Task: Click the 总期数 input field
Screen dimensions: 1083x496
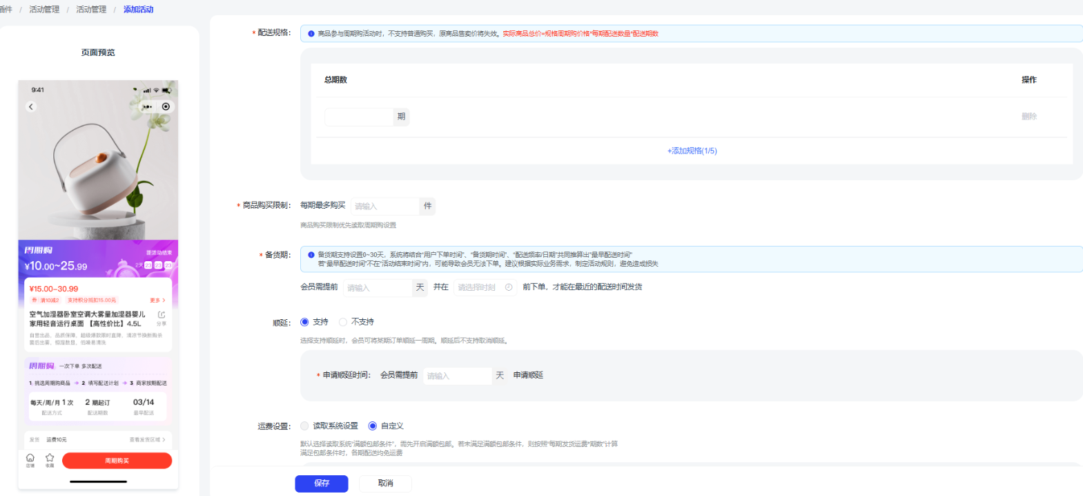Action: tap(359, 117)
